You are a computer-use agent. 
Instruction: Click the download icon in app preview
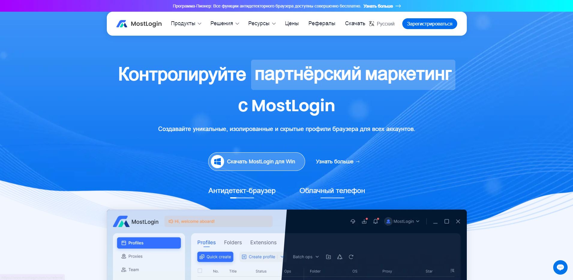click(364, 221)
